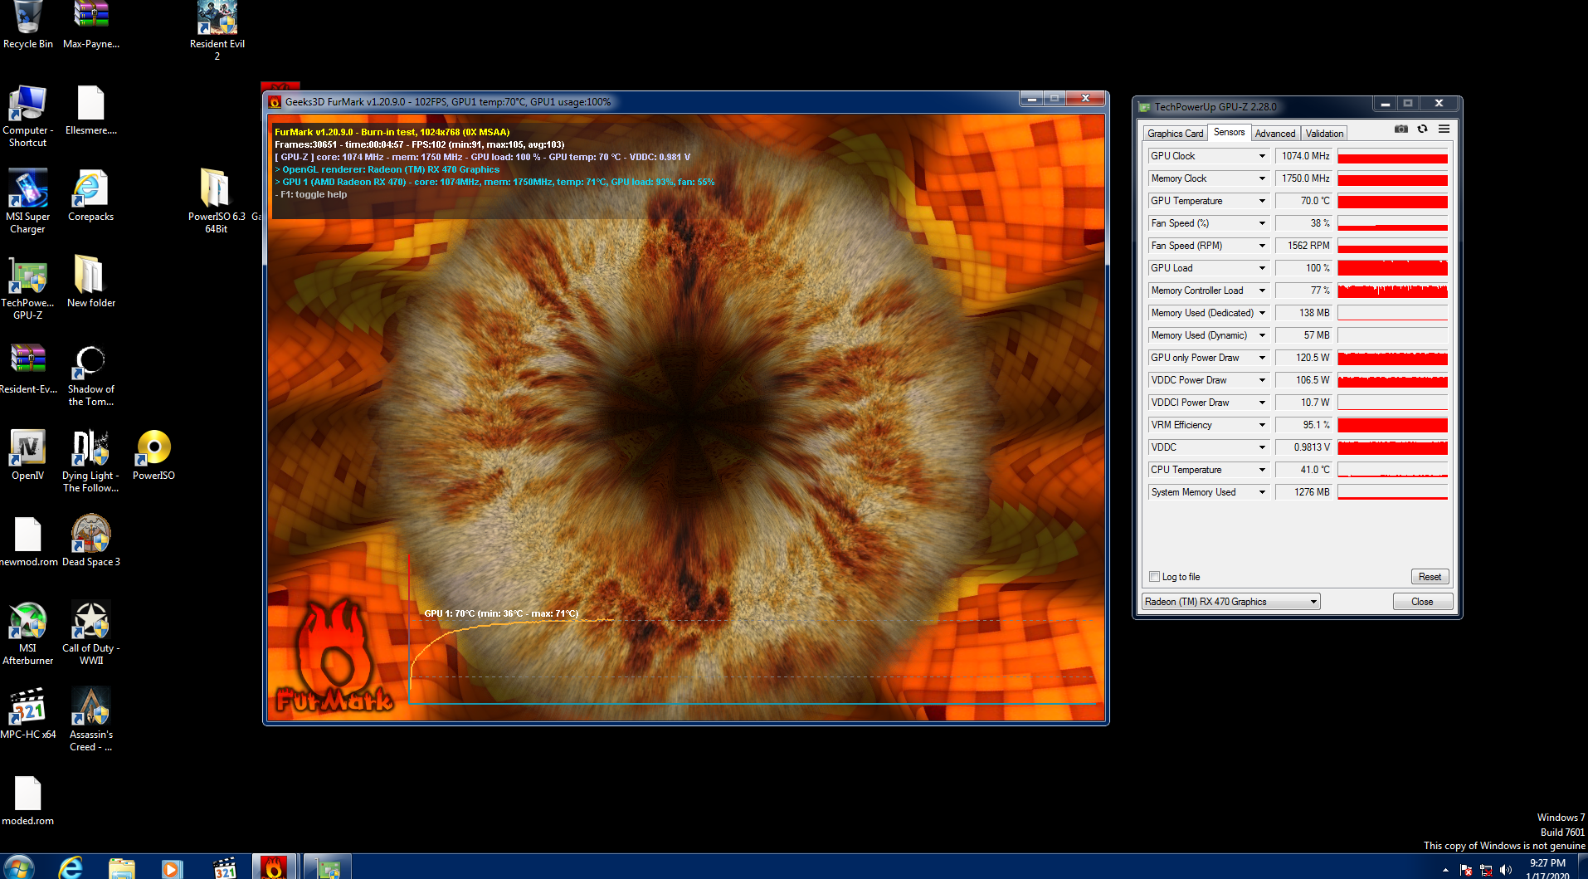Open the Windows Start menu

[x=18, y=867]
